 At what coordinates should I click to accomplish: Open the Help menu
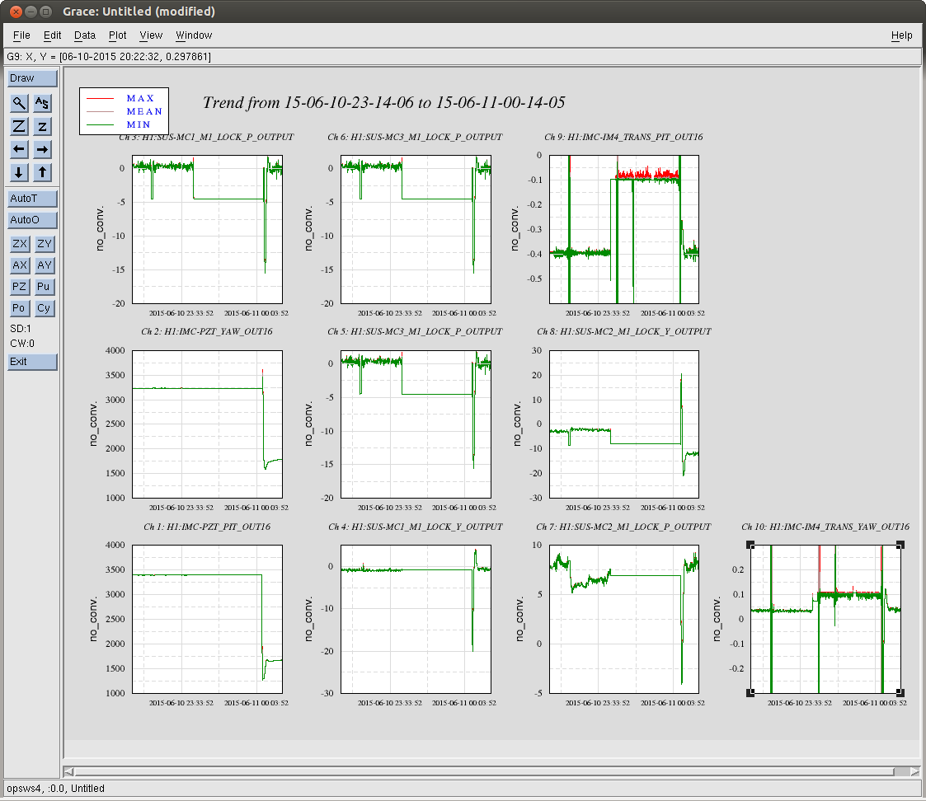(902, 35)
